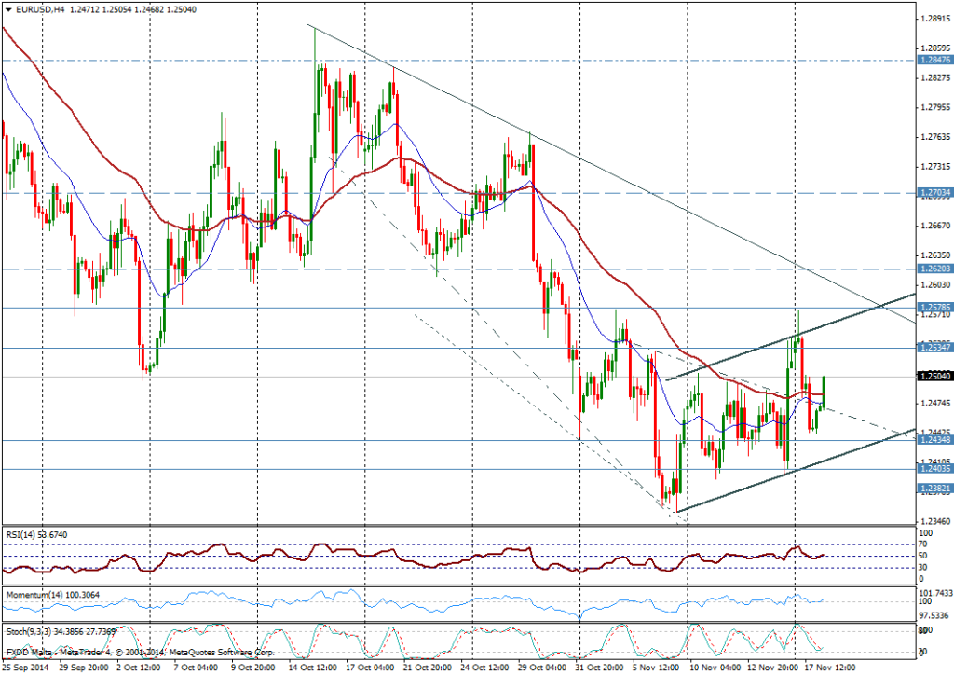Click the current price marker 1.25040

click(934, 376)
